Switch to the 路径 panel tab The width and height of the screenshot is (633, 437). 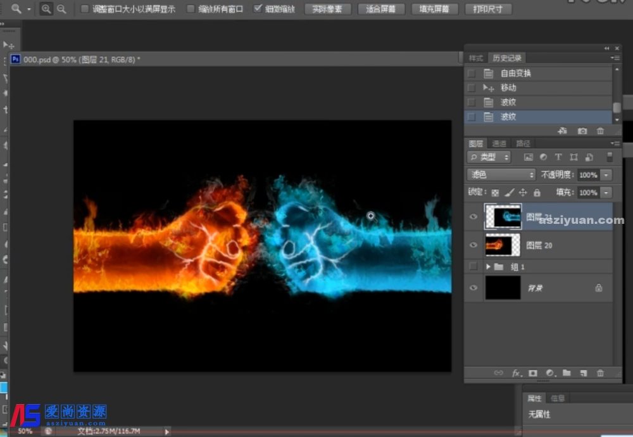pyautogui.click(x=523, y=144)
